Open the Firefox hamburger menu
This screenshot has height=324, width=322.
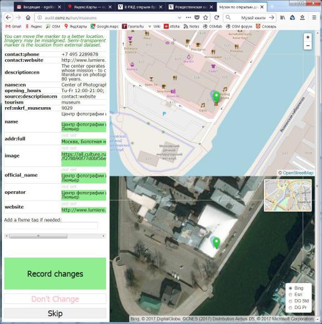click(x=315, y=17)
